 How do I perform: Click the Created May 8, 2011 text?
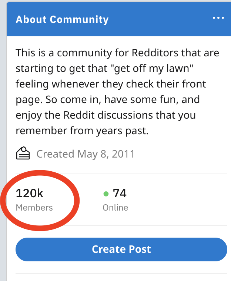coord(85,153)
